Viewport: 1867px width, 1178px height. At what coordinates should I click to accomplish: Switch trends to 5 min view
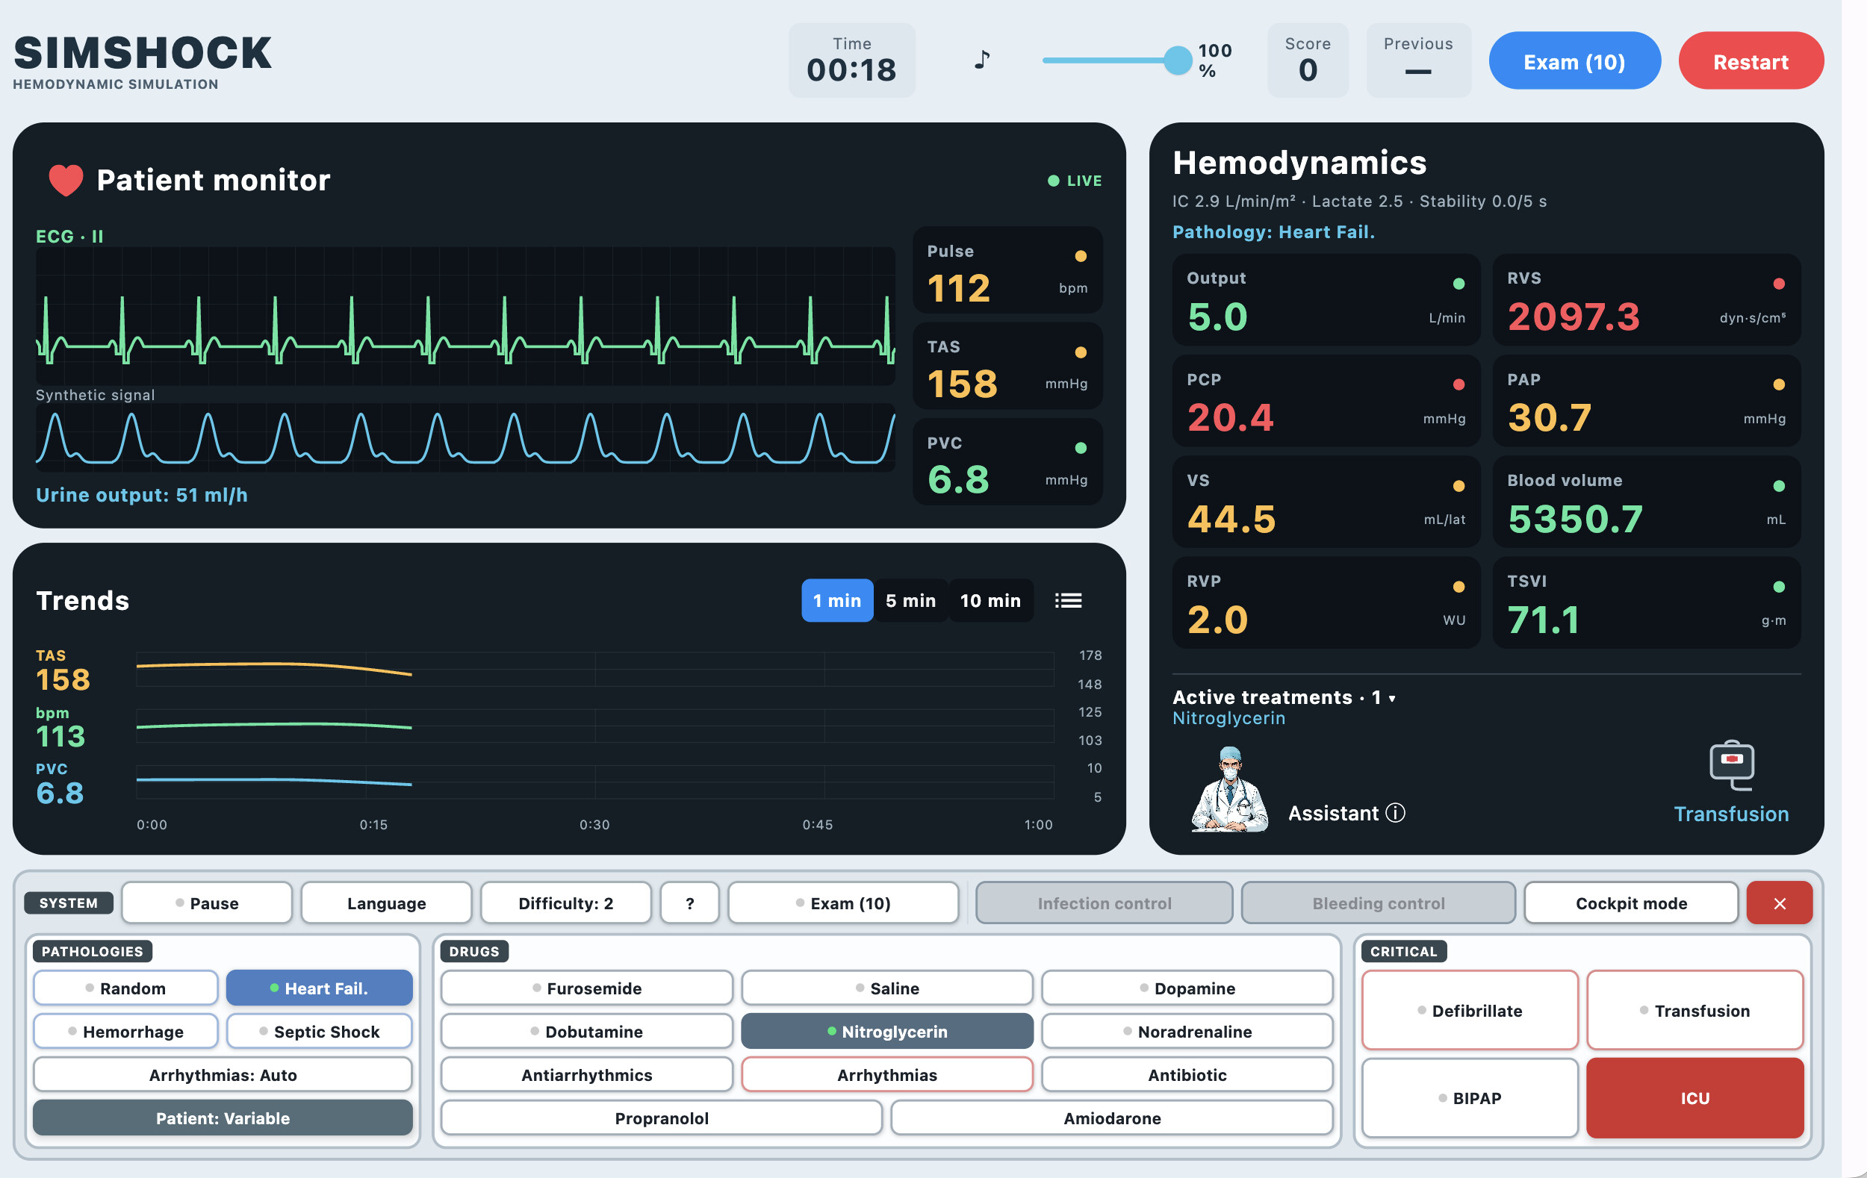910,601
